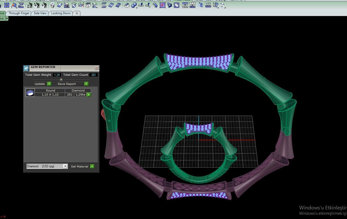Click the bucket with triangle mesh icon
This screenshot has height=219, width=347.
[x=53, y=5]
